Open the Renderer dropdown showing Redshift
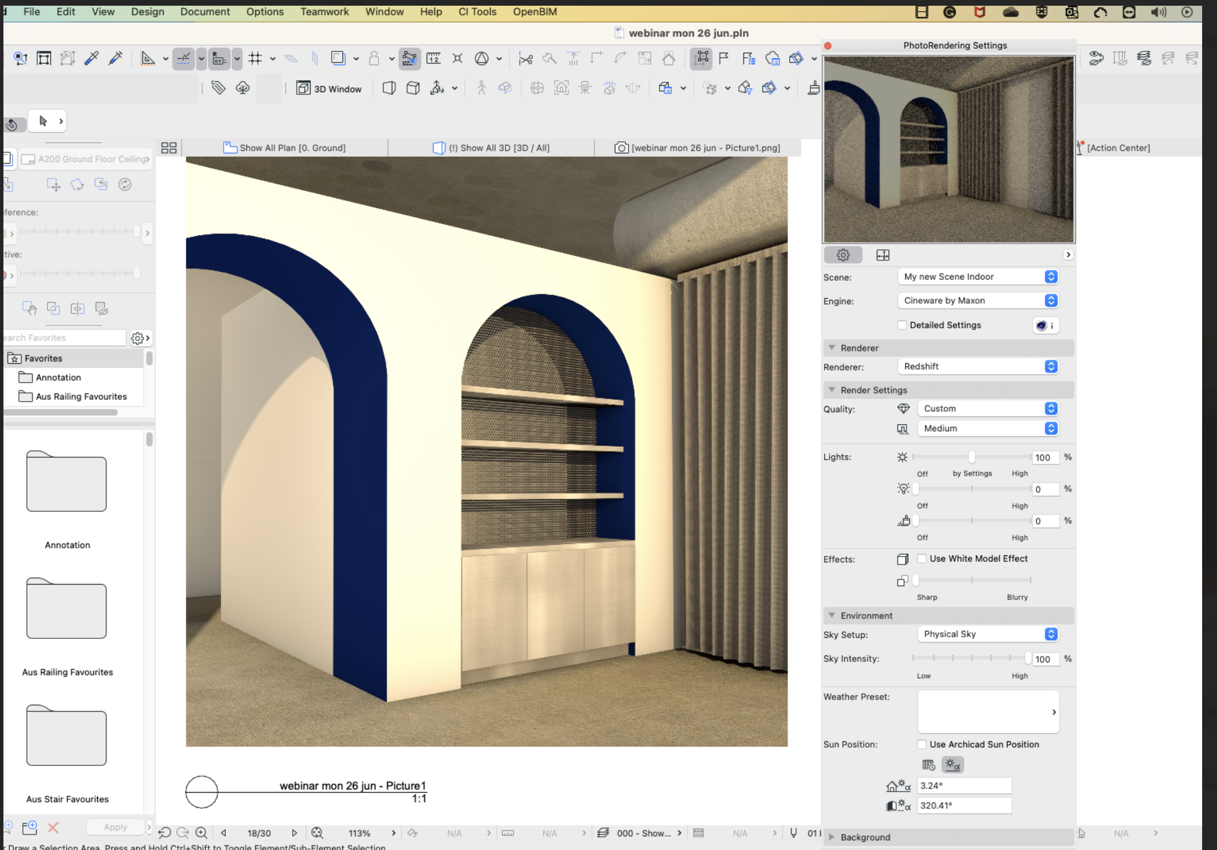The height and width of the screenshot is (850, 1217). pyautogui.click(x=978, y=367)
